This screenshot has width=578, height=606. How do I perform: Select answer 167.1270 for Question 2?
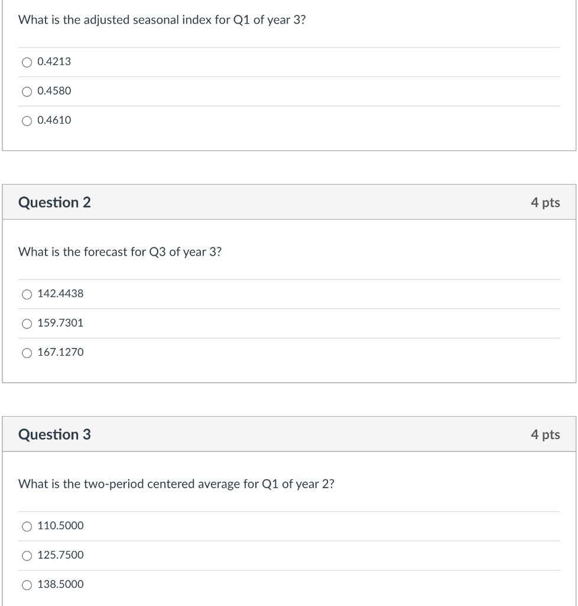(x=27, y=352)
